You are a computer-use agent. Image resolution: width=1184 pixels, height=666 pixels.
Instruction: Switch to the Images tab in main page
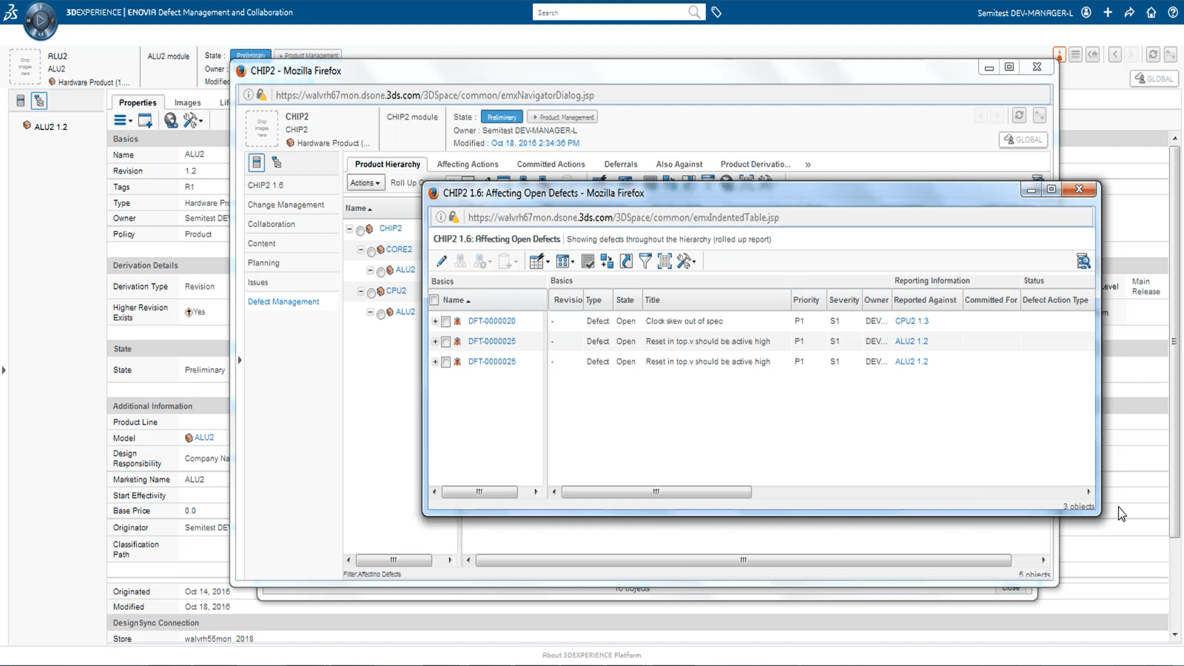(187, 102)
